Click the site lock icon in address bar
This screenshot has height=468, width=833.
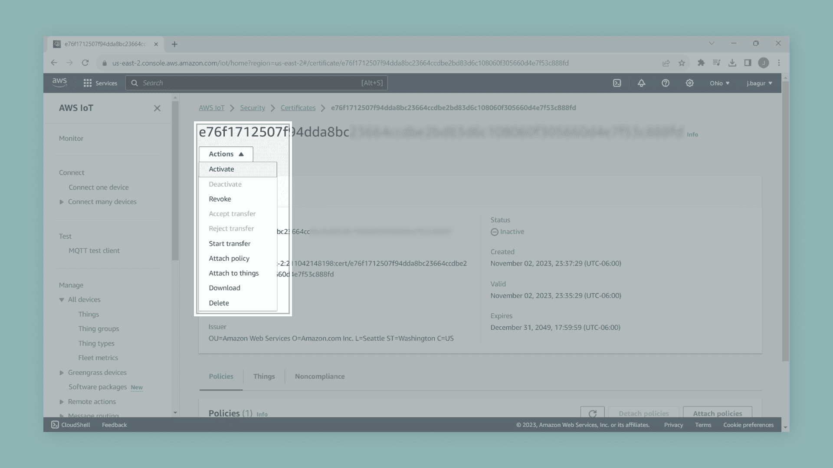(x=104, y=63)
